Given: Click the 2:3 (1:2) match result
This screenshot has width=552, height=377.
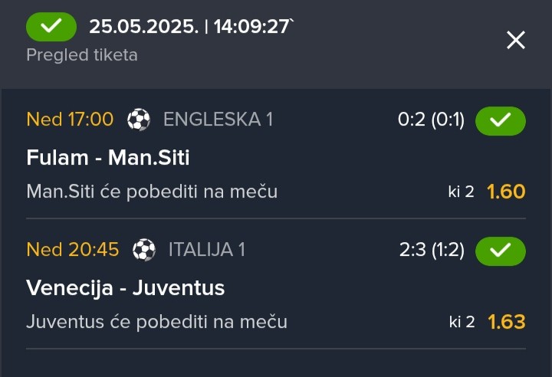Looking at the screenshot, I should (432, 250).
